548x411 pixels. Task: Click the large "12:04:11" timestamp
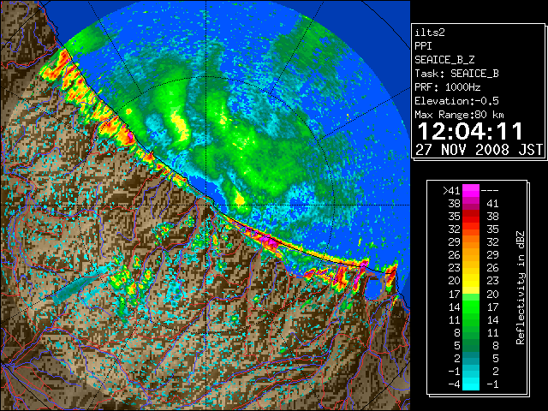point(470,131)
